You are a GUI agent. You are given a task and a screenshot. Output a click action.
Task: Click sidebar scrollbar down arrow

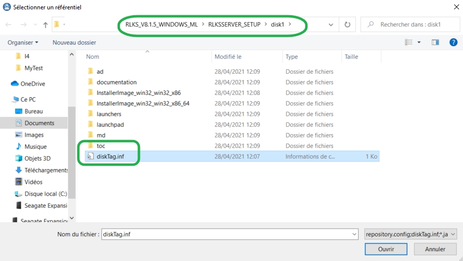(71, 218)
